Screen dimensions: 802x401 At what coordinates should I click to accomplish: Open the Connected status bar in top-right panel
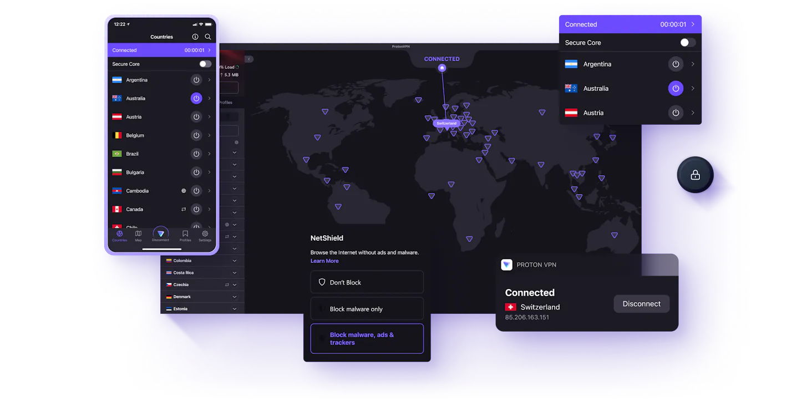pos(630,24)
